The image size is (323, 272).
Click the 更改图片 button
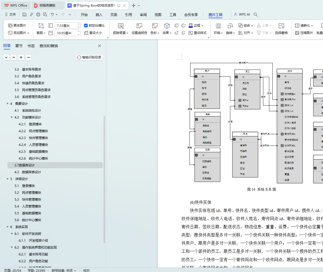pos(17,26)
